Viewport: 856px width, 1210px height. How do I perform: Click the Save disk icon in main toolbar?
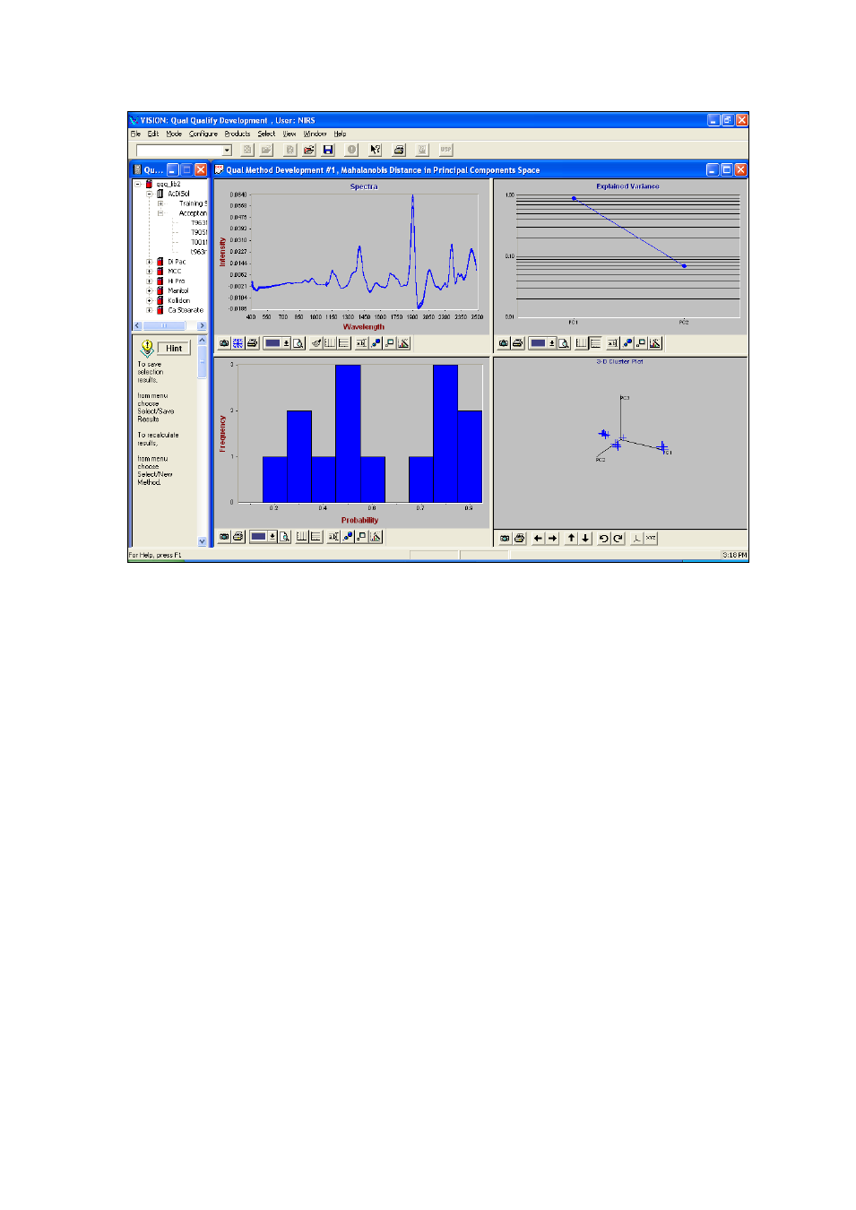(328, 150)
